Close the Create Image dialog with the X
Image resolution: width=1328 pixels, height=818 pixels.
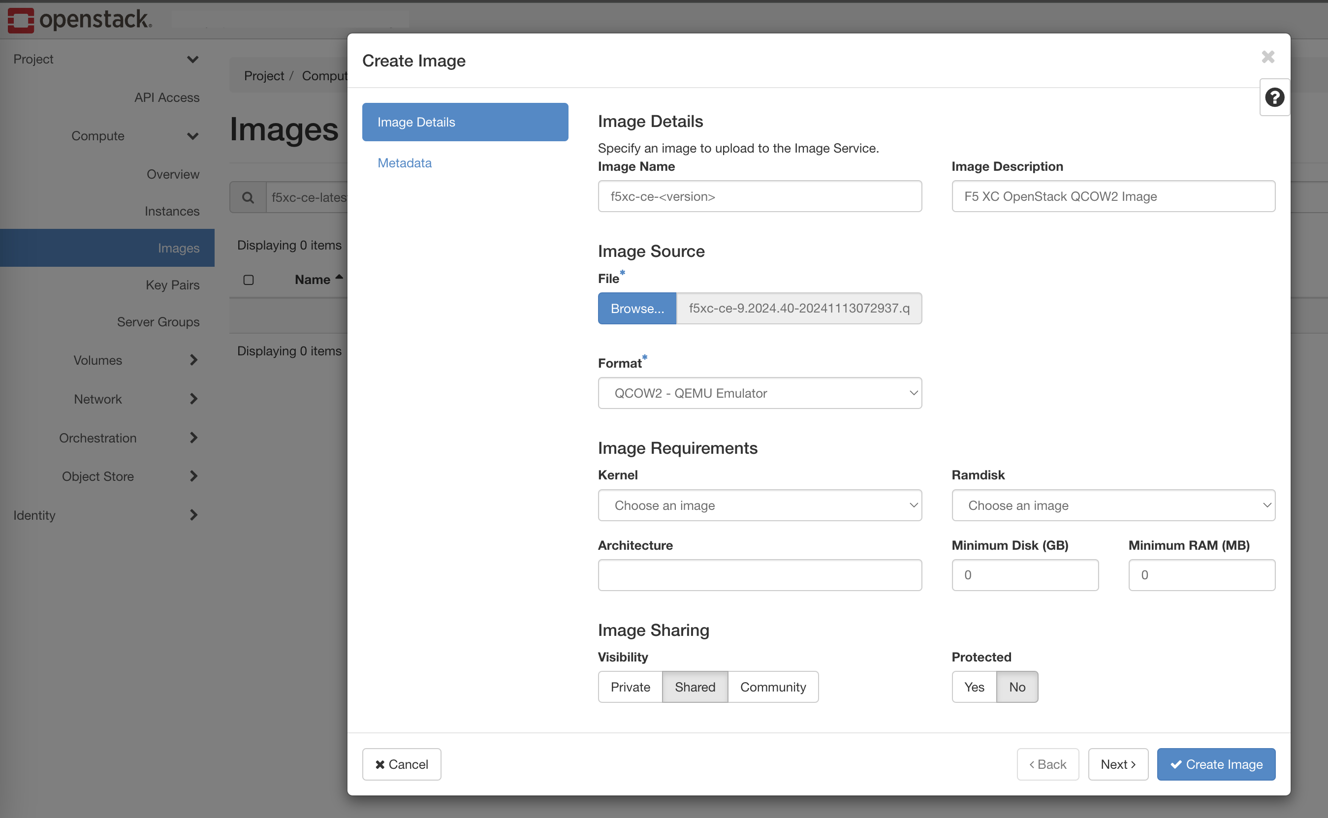(x=1268, y=57)
